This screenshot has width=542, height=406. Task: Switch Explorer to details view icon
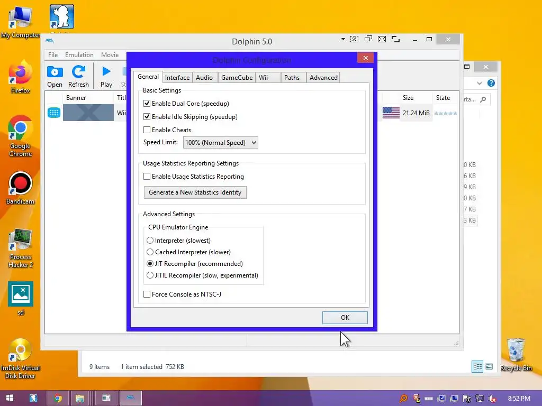coord(477,367)
